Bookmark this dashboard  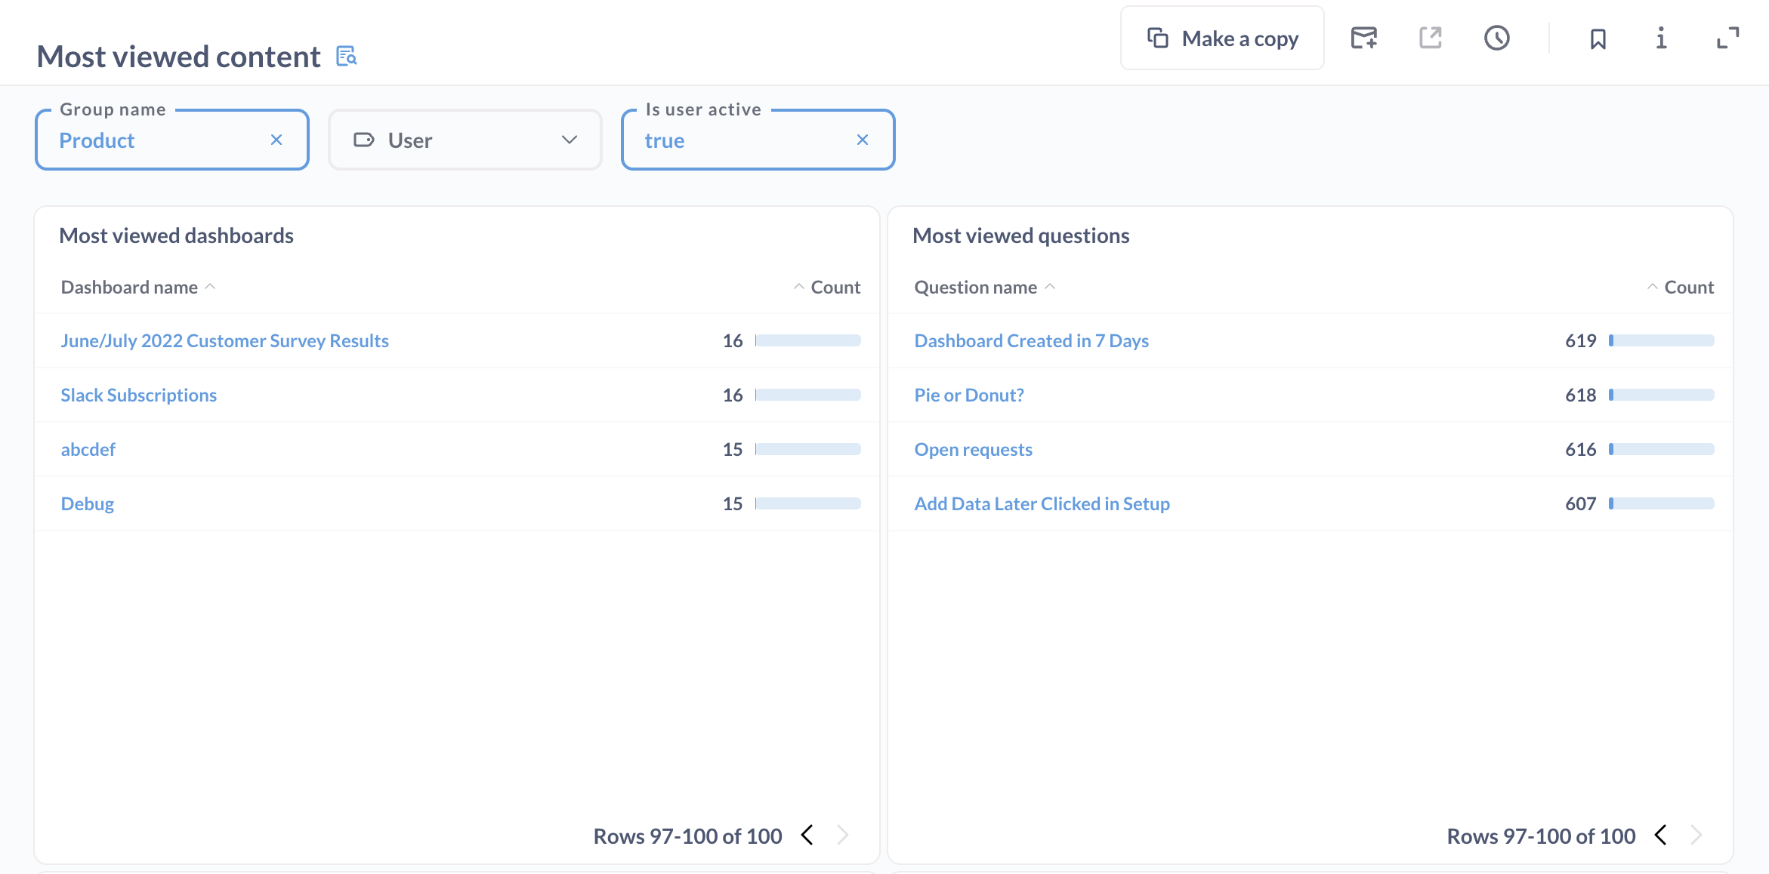tap(1598, 39)
